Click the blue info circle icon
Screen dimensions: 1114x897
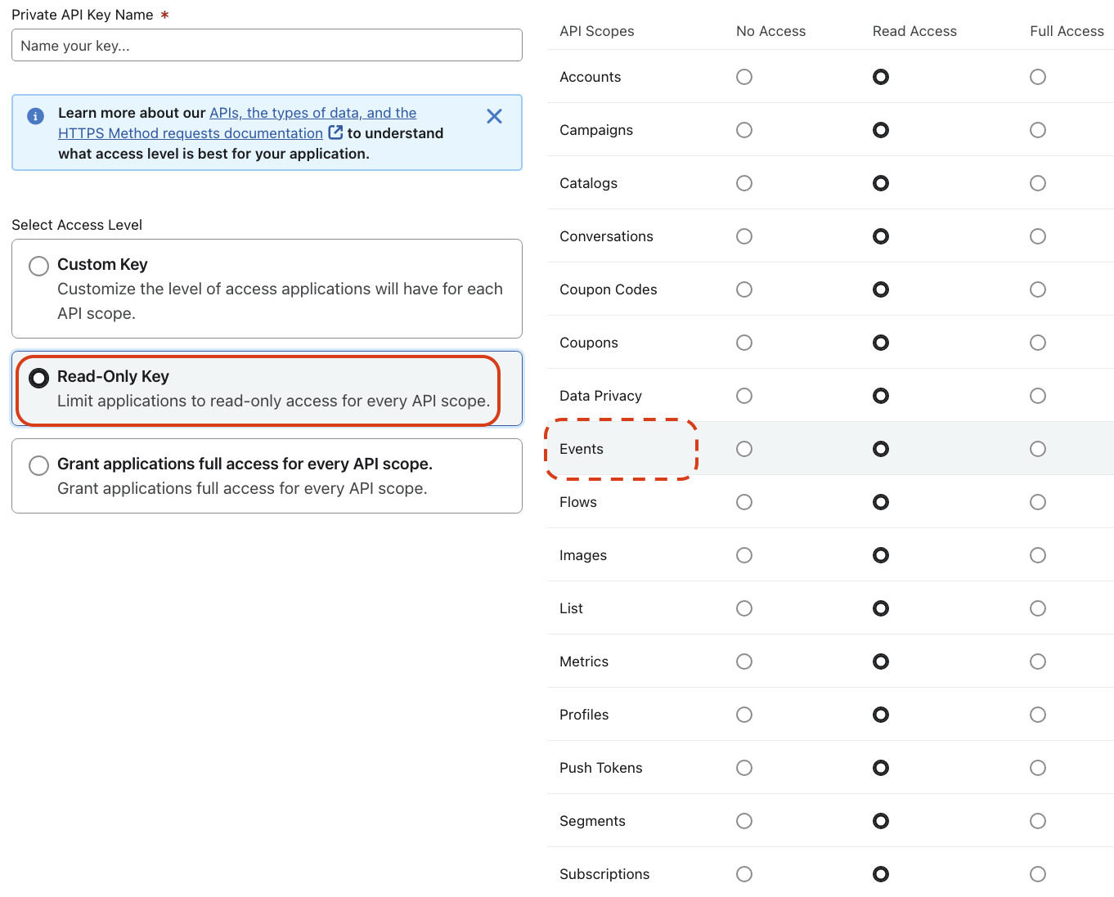click(x=36, y=116)
